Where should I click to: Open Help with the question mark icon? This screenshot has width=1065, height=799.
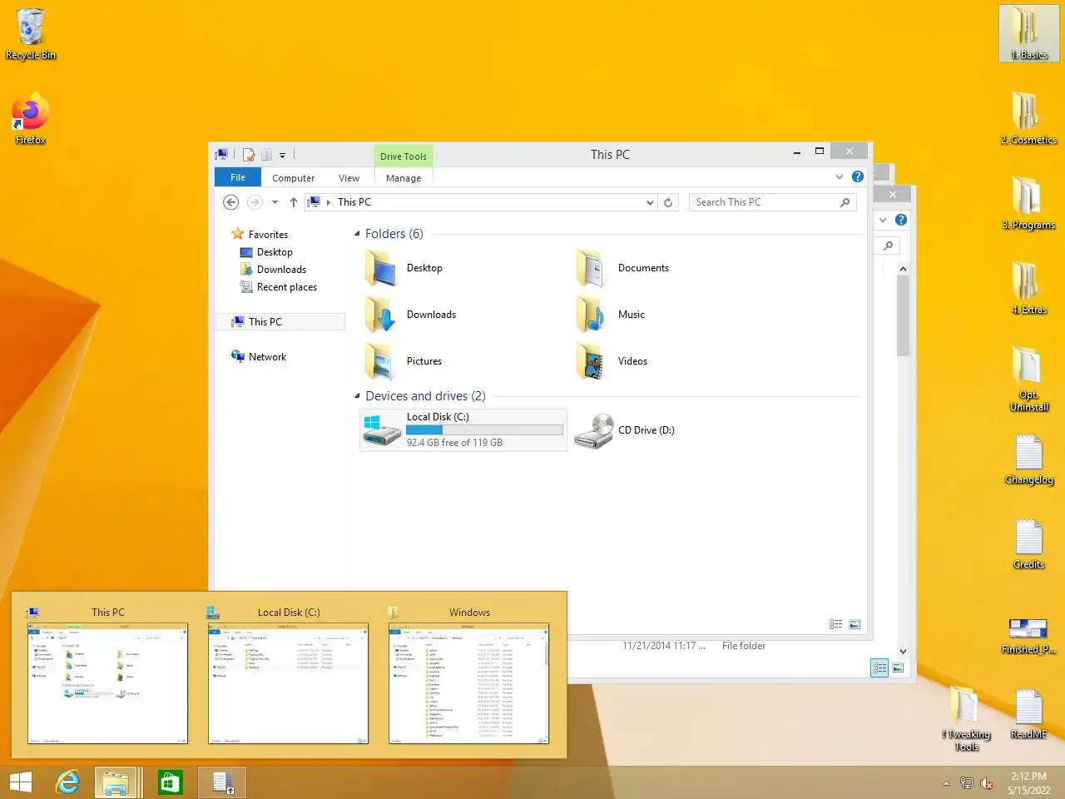point(857,176)
